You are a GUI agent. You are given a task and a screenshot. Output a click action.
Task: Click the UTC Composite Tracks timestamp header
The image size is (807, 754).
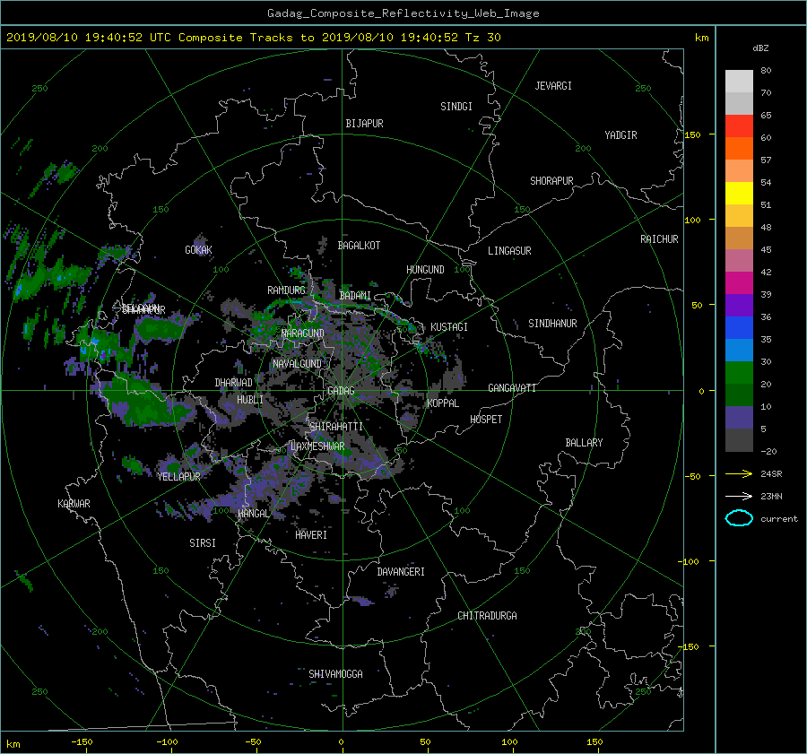(x=253, y=38)
